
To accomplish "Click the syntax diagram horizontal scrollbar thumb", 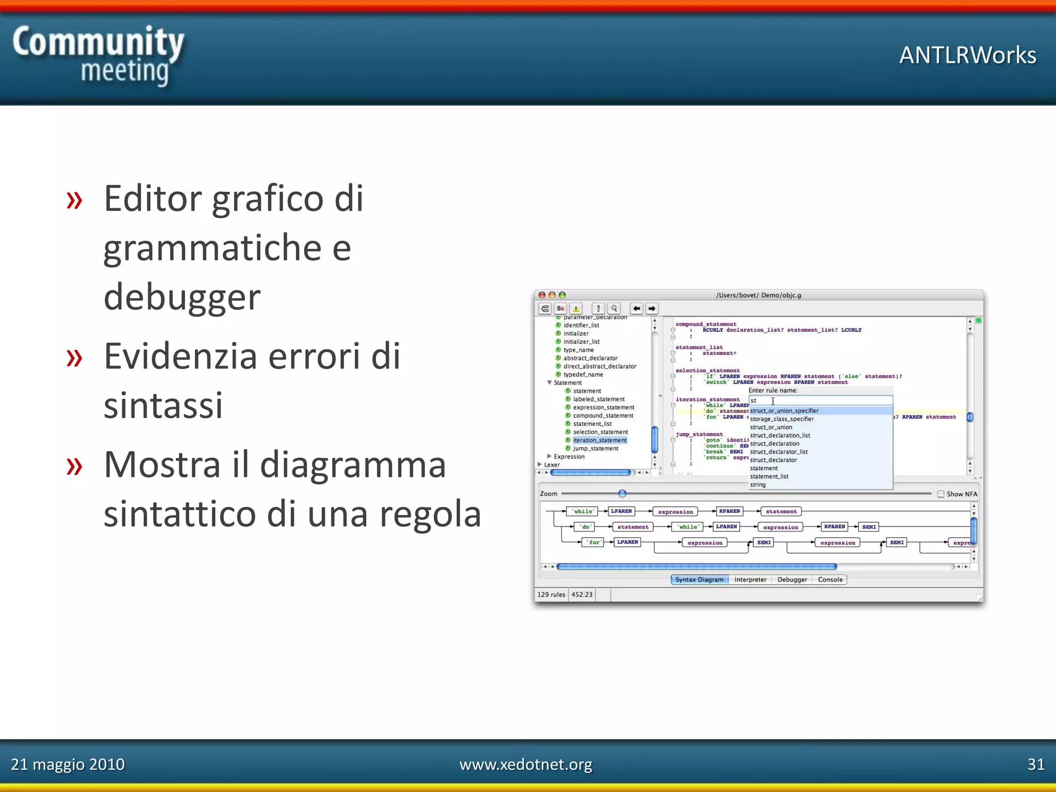I will (696, 567).
